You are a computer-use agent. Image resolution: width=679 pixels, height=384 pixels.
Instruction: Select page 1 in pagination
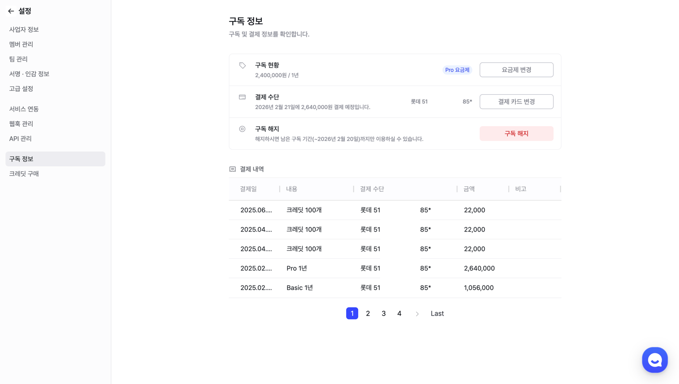click(352, 313)
